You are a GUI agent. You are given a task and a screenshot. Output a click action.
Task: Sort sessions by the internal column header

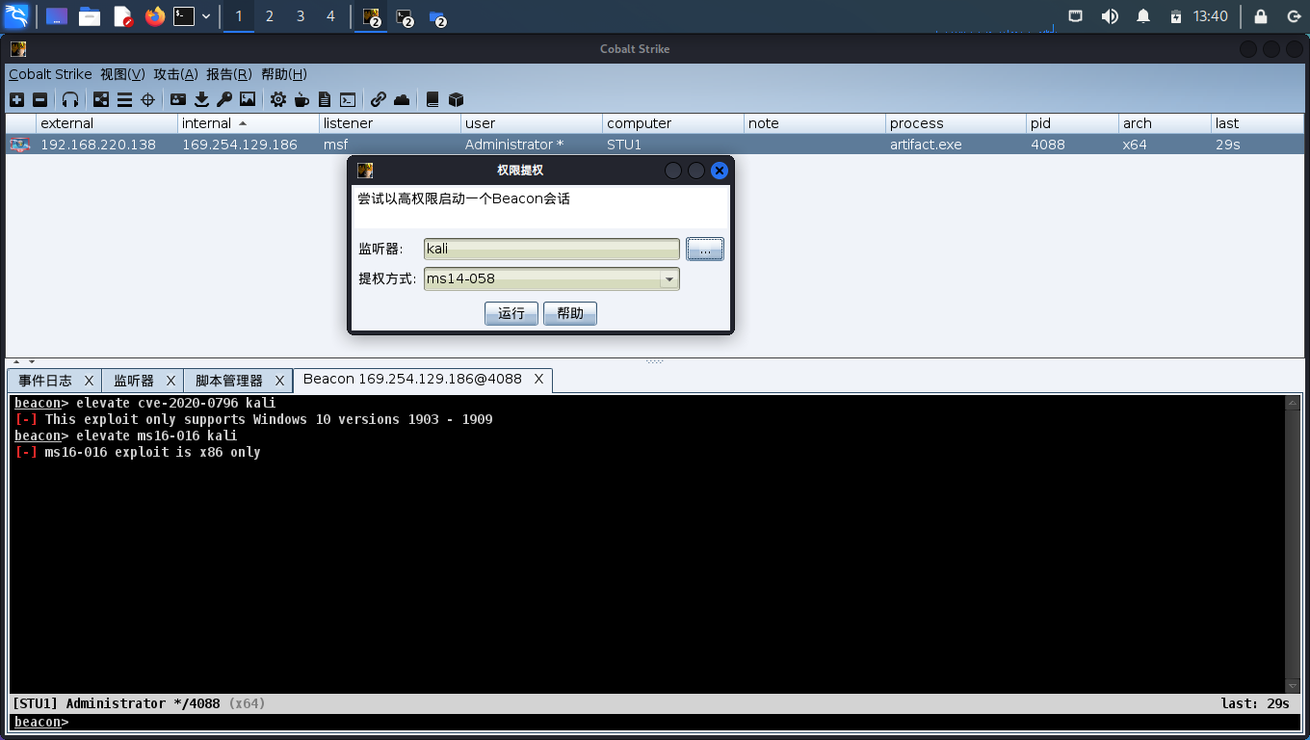pos(249,123)
